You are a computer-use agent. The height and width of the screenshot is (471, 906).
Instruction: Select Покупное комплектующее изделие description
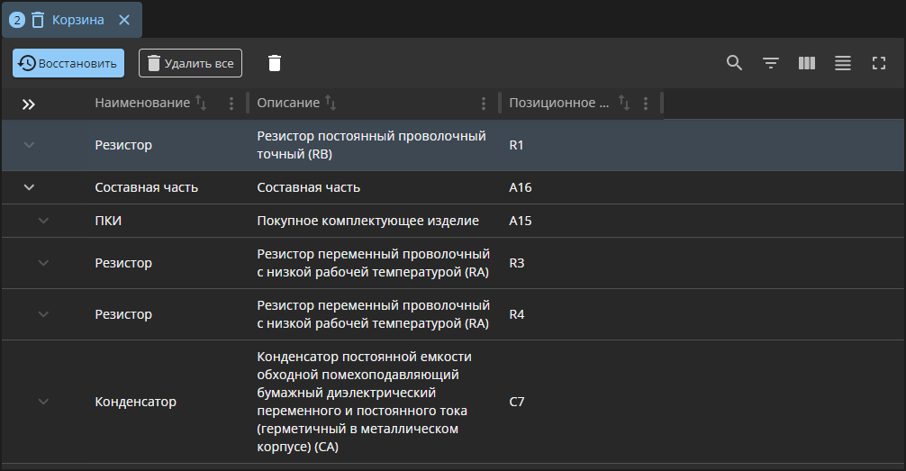367,221
